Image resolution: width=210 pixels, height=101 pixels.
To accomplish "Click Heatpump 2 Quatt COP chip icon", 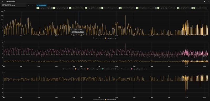I will (x=193, y=8).
